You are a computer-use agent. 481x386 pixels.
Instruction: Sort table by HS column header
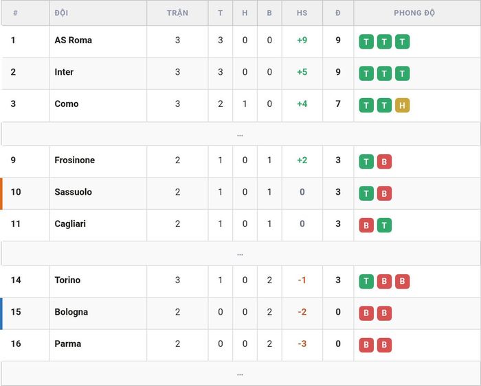tap(302, 13)
